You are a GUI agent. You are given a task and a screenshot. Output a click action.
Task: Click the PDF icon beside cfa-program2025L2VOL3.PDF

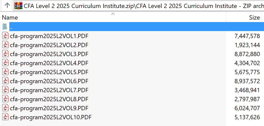tap(5, 54)
